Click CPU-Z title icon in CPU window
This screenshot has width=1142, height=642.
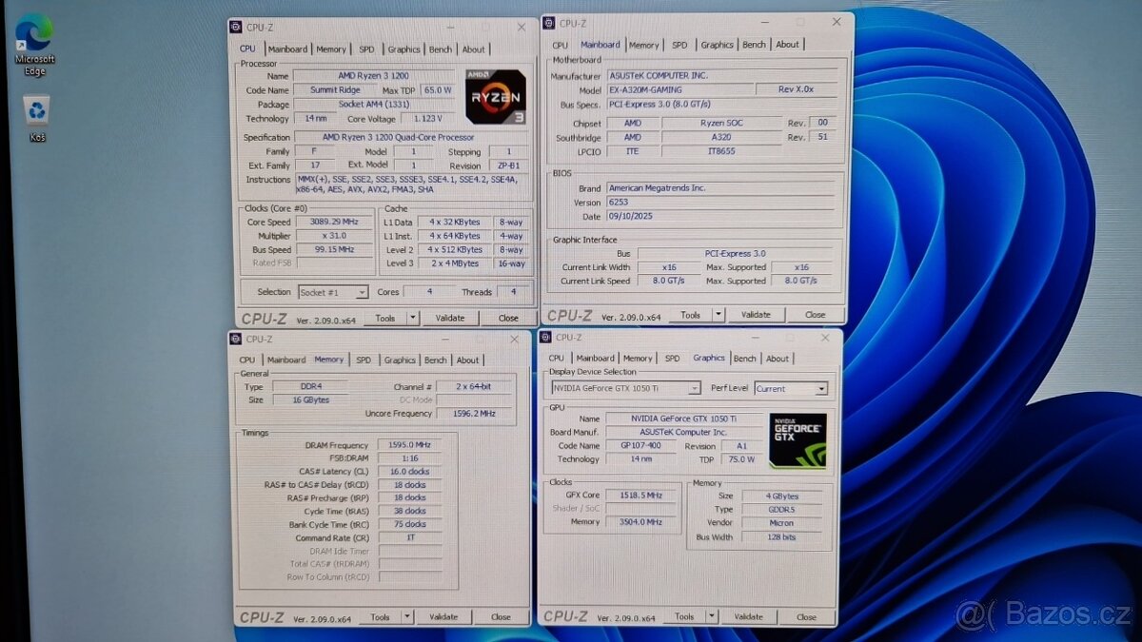237,27
